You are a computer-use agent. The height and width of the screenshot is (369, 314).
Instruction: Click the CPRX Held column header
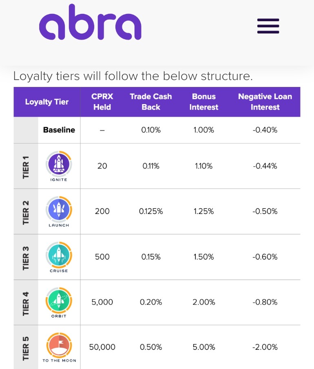102,102
